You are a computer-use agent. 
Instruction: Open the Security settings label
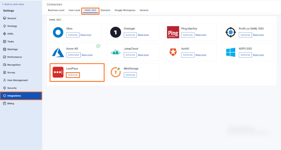coord(12,88)
